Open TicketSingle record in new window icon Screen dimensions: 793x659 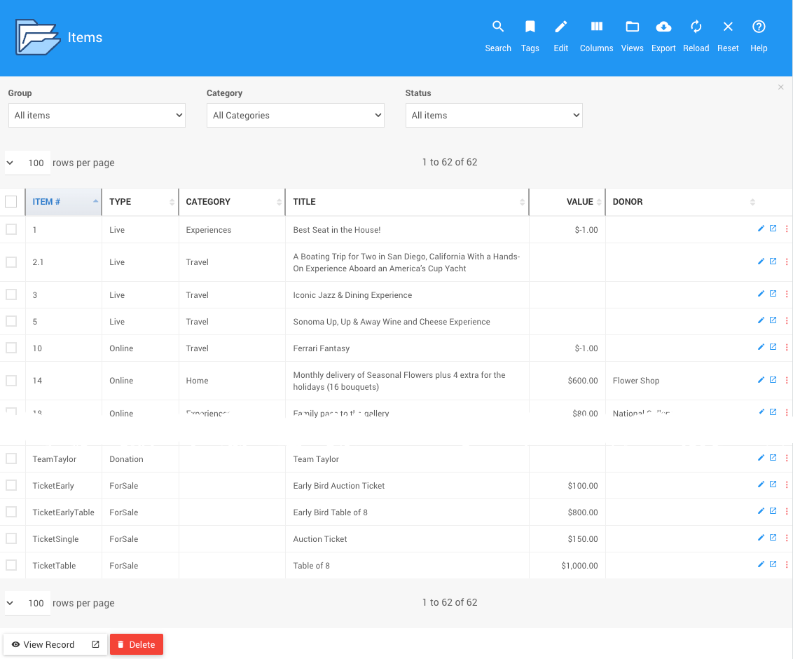(773, 538)
